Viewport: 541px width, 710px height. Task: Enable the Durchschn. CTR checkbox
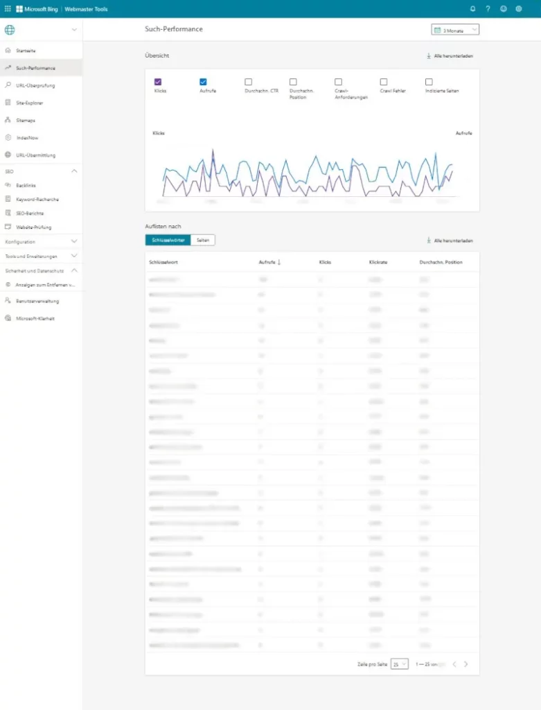point(248,82)
